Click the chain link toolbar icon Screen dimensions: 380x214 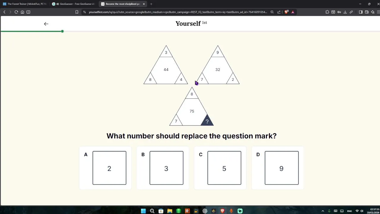(x=351, y=12)
